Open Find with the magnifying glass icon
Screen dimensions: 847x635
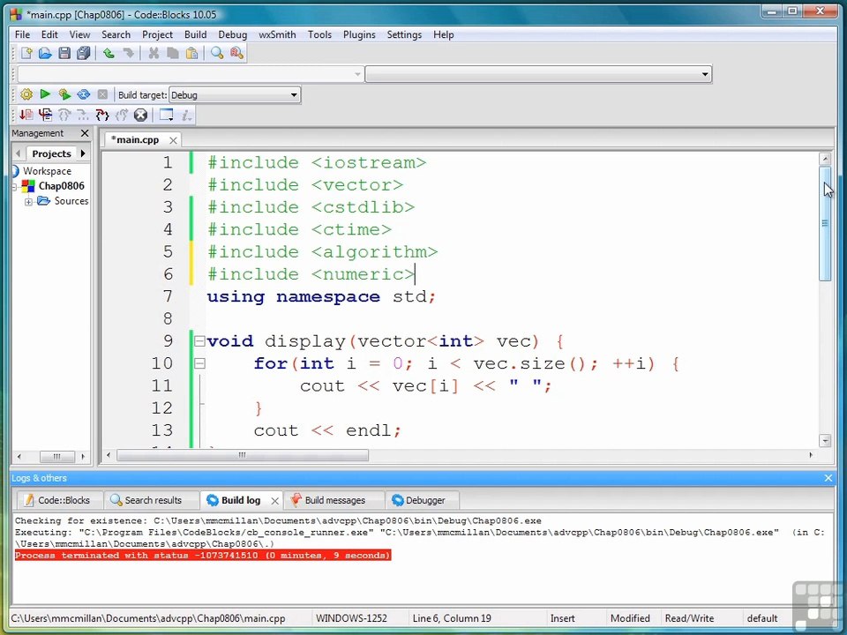coord(217,53)
